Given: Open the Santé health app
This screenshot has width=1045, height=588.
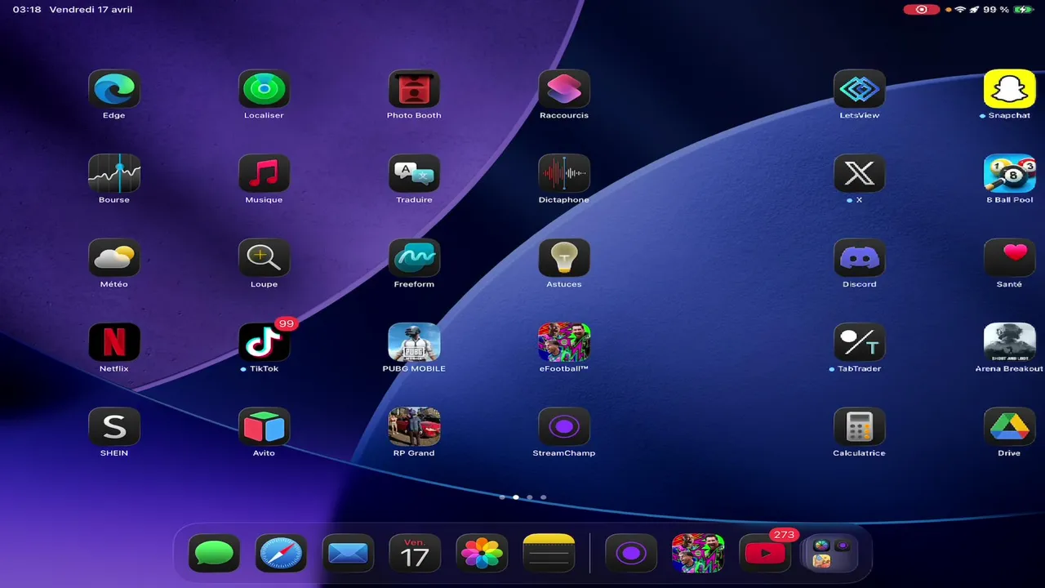Looking at the screenshot, I should coord(1009,258).
